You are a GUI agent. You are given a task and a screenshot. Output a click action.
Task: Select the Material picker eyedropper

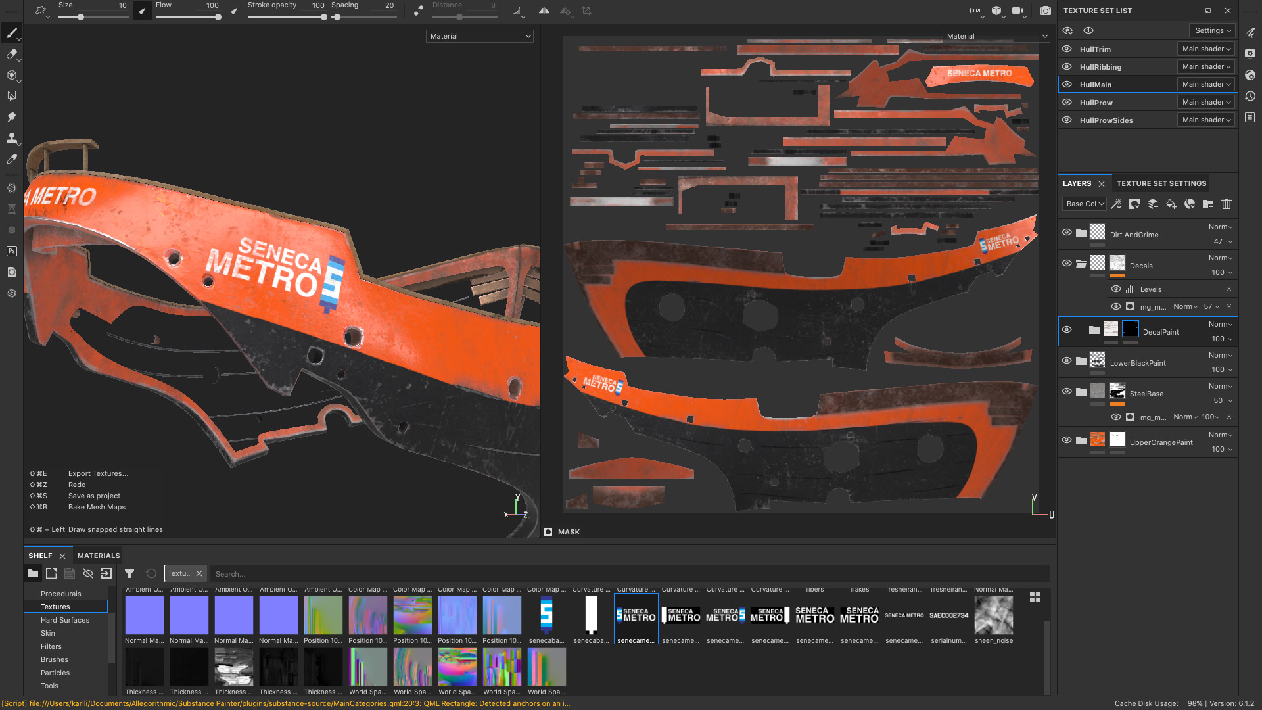pyautogui.click(x=11, y=159)
